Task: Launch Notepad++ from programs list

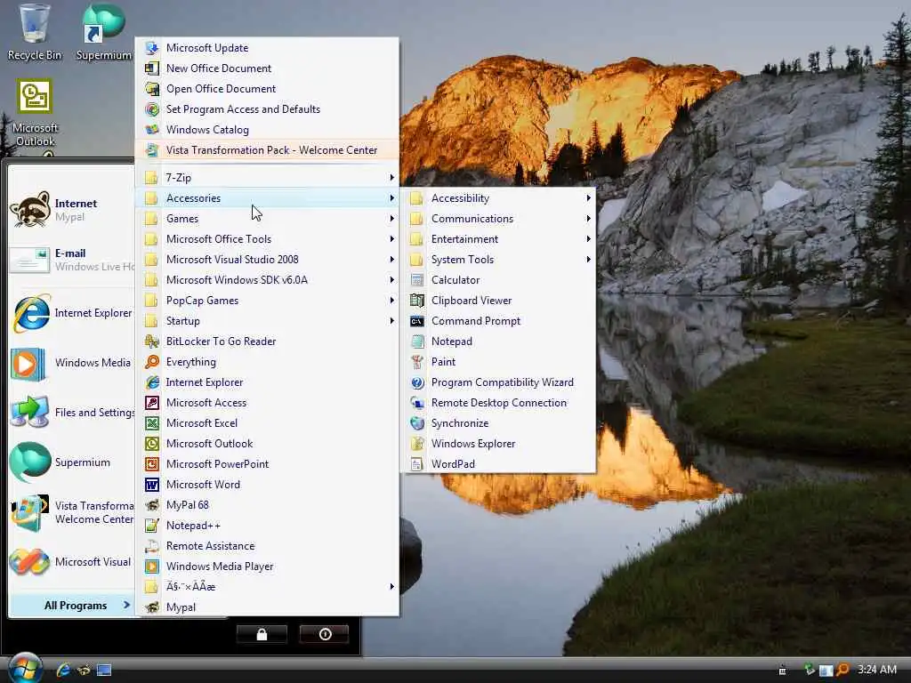Action: 267,525
